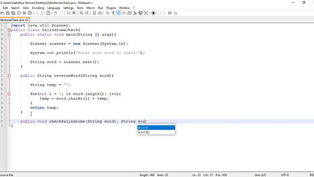The image size is (314, 177).
Task: Open Find with the magnifier icon
Action: point(69,13)
